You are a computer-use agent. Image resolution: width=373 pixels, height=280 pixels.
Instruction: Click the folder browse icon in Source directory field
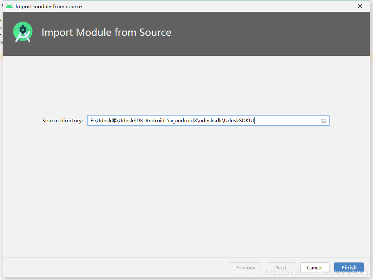tap(323, 121)
